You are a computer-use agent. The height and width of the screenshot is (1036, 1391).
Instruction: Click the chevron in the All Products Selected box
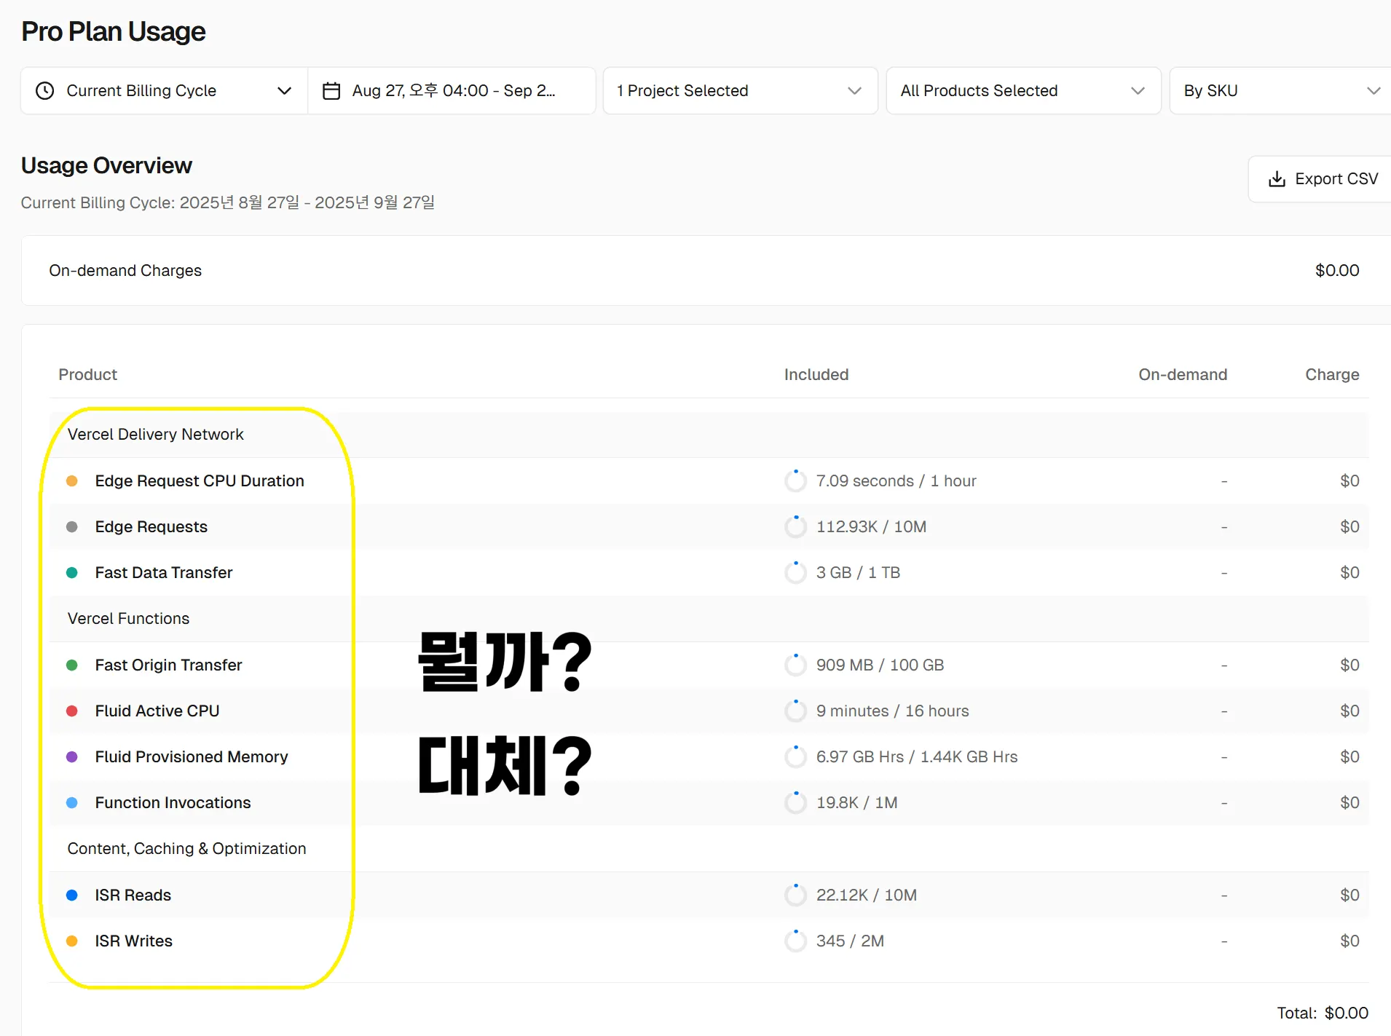(x=1138, y=91)
